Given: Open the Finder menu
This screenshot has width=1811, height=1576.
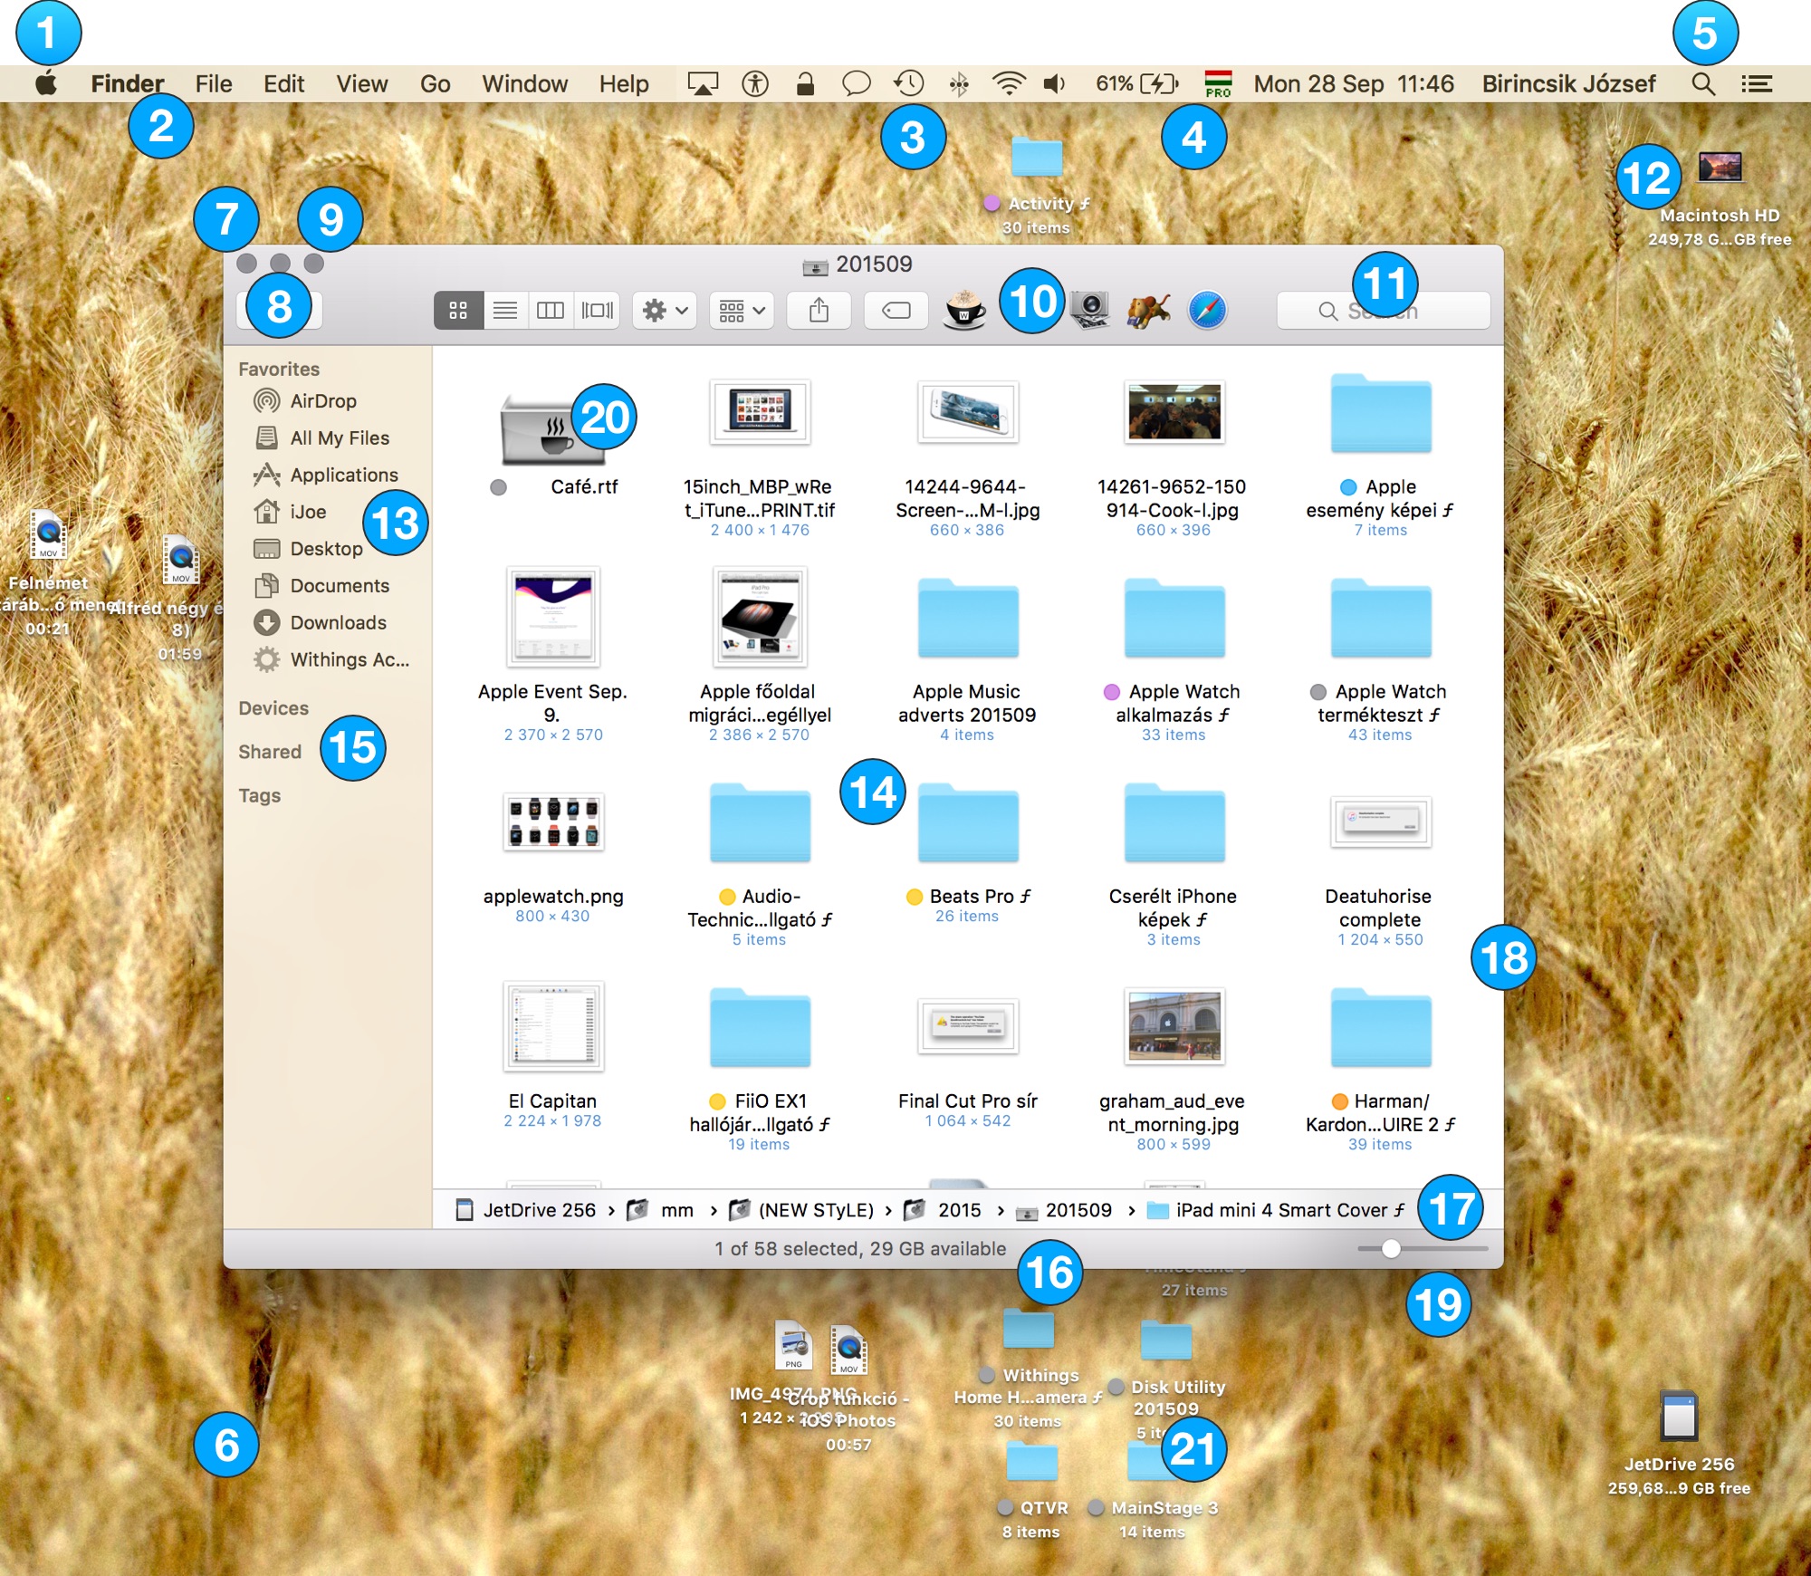Looking at the screenshot, I should click(x=128, y=84).
